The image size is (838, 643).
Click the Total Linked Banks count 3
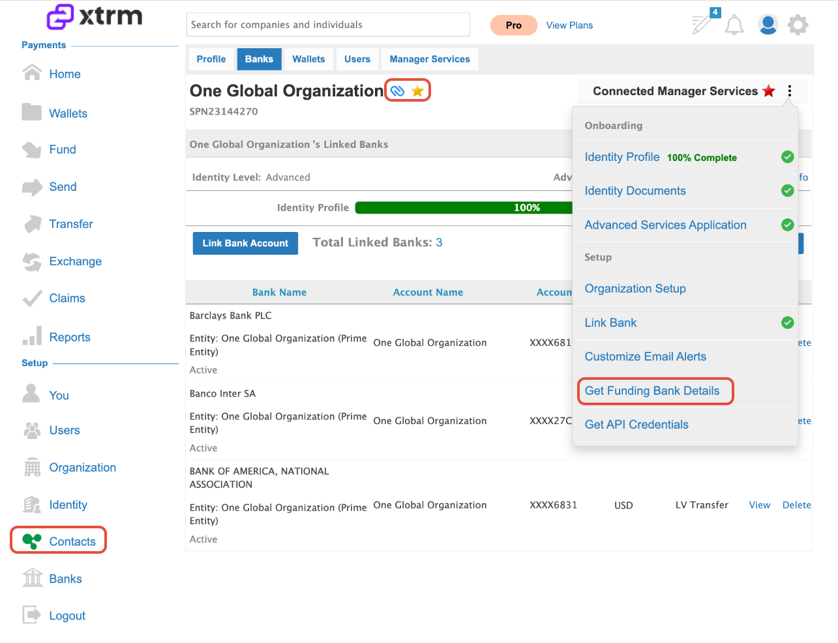pos(439,242)
